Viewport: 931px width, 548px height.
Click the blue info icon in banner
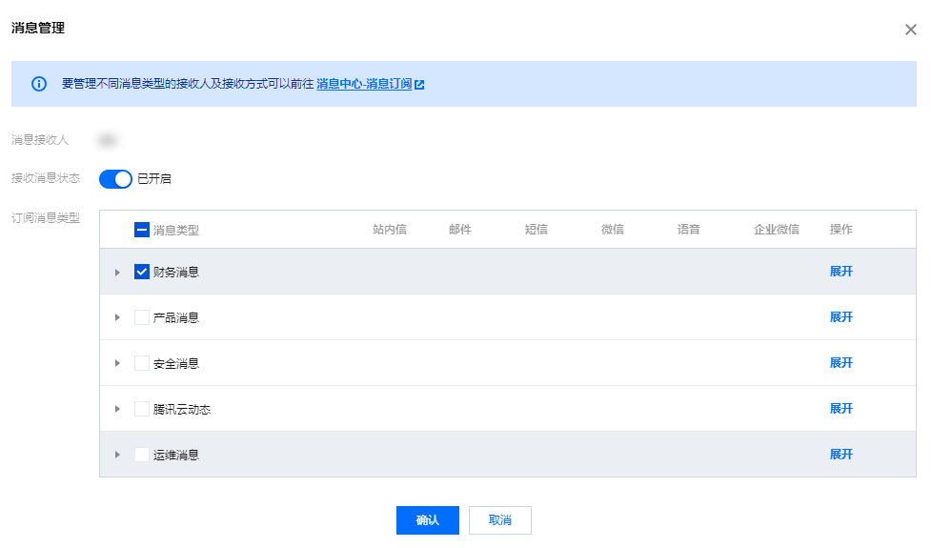tap(39, 84)
